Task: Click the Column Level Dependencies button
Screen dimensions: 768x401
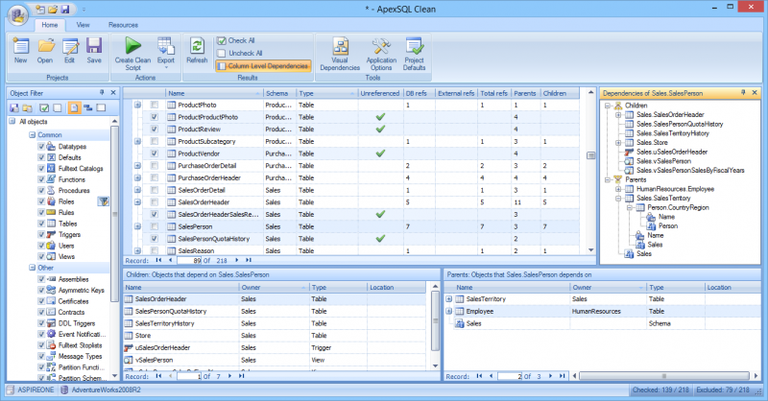Action: pyautogui.click(x=263, y=66)
